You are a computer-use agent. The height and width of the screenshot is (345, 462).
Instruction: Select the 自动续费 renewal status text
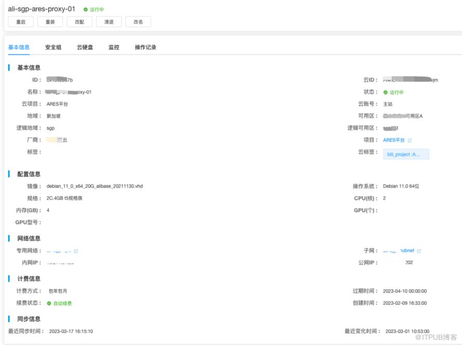tap(62, 303)
